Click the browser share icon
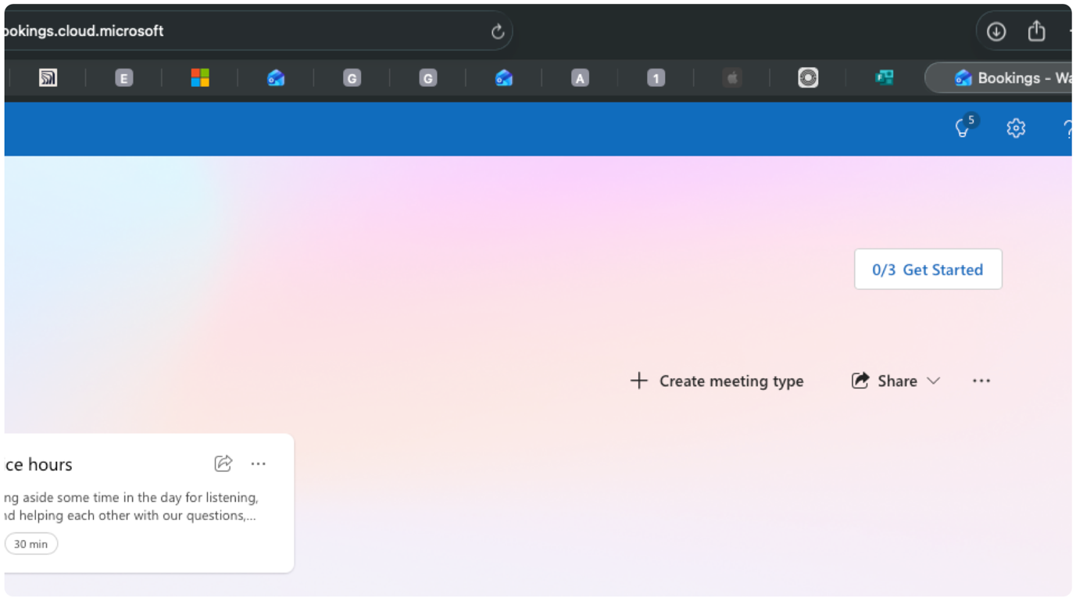 pos(1036,30)
